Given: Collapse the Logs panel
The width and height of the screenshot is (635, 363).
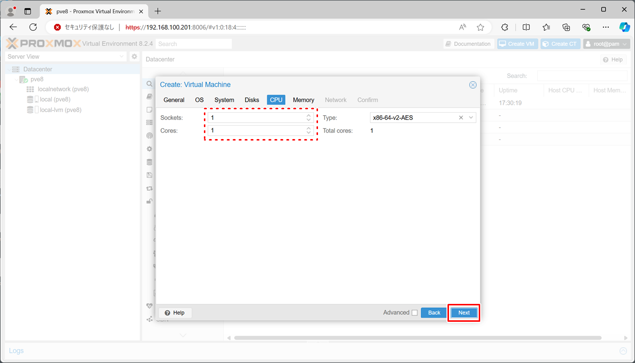Looking at the screenshot, I should (623, 351).
